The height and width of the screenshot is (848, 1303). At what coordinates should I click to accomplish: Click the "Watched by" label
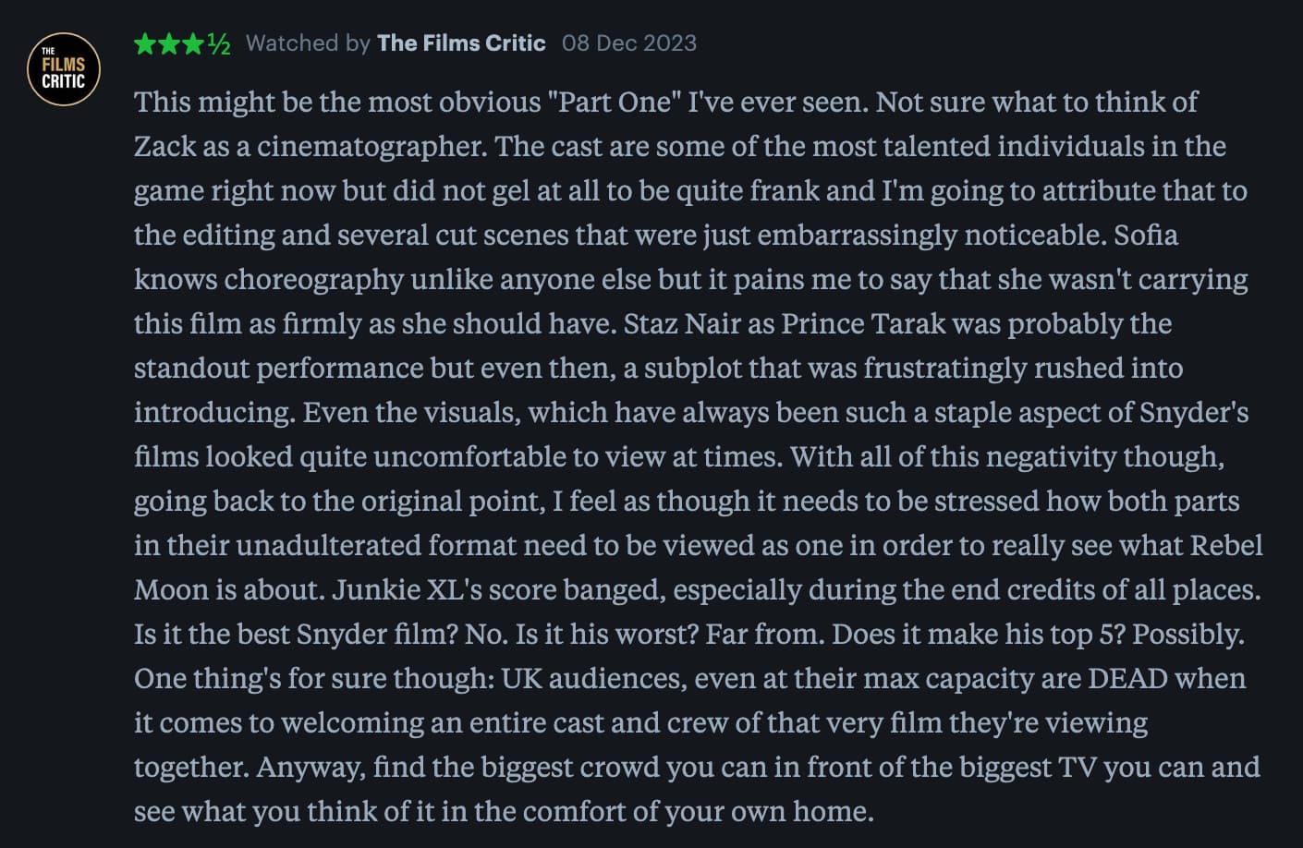(307, 43)
